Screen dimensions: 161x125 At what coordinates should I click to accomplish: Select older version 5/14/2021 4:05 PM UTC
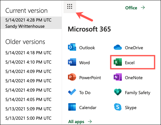coord(28,99)
